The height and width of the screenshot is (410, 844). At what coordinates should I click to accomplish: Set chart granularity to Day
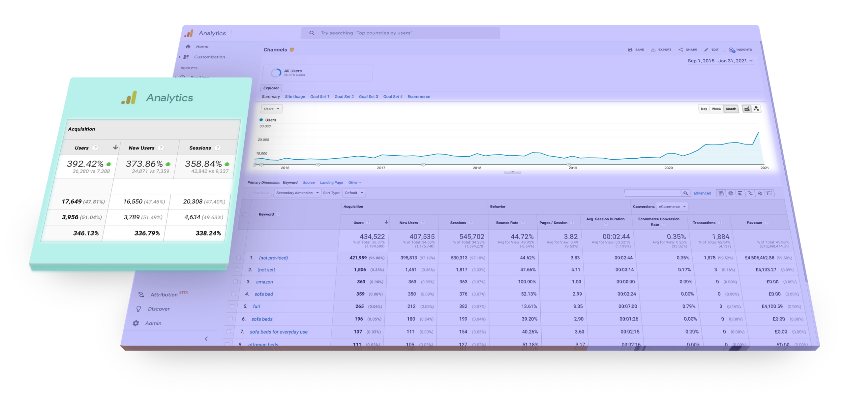pos(704,109)
